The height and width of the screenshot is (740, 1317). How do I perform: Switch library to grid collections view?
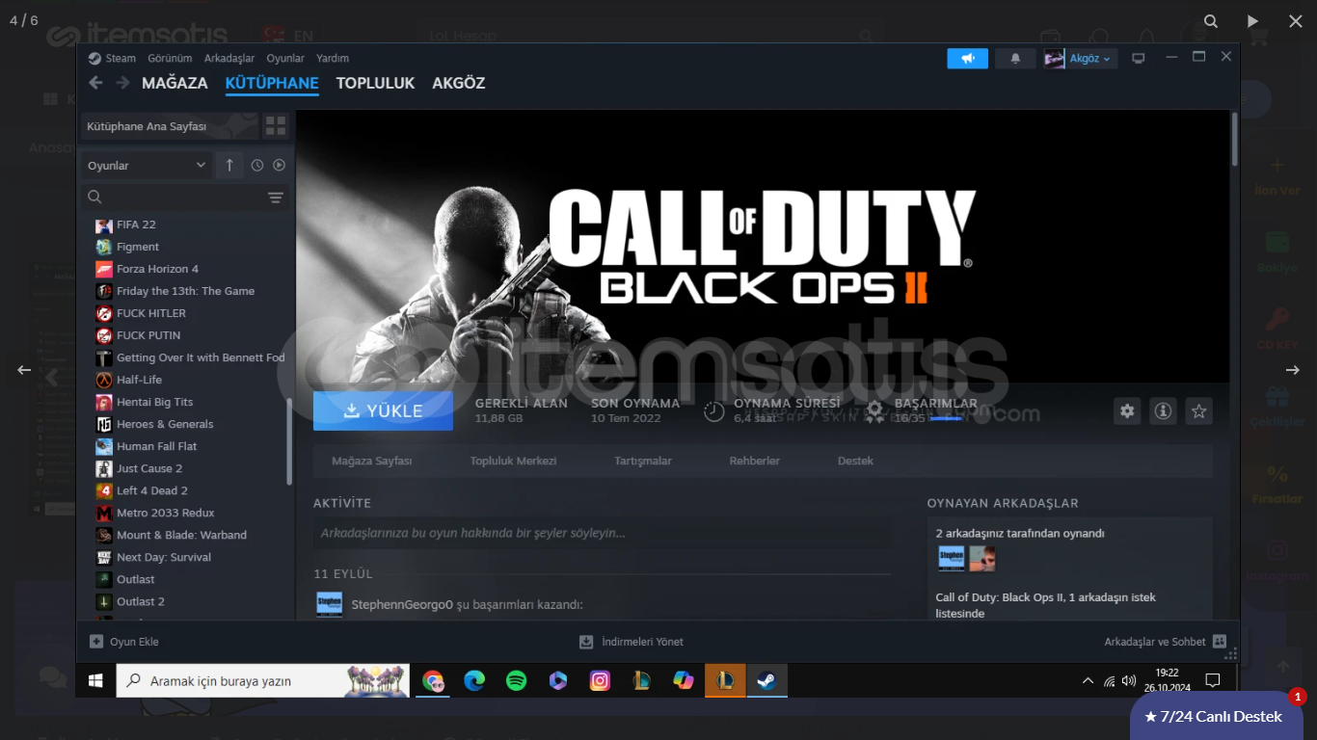(x=276, y=126)
